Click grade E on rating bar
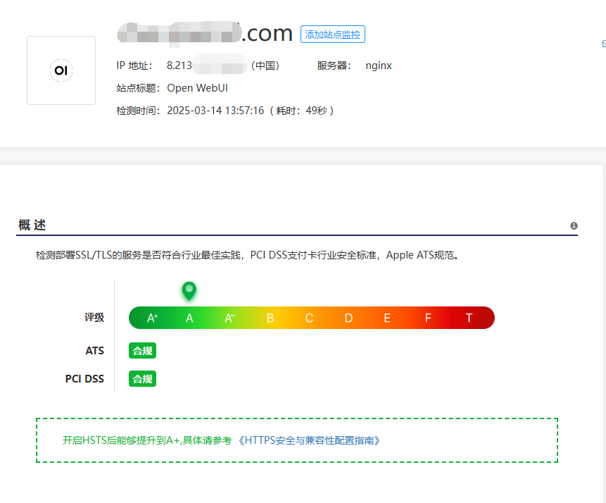This screenshot has width=606, height=503. click(387, 318)
